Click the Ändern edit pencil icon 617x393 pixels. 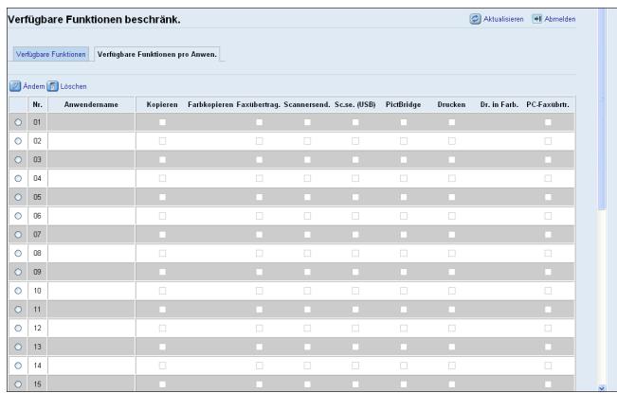pyautogui.click(x=15, y=86)
